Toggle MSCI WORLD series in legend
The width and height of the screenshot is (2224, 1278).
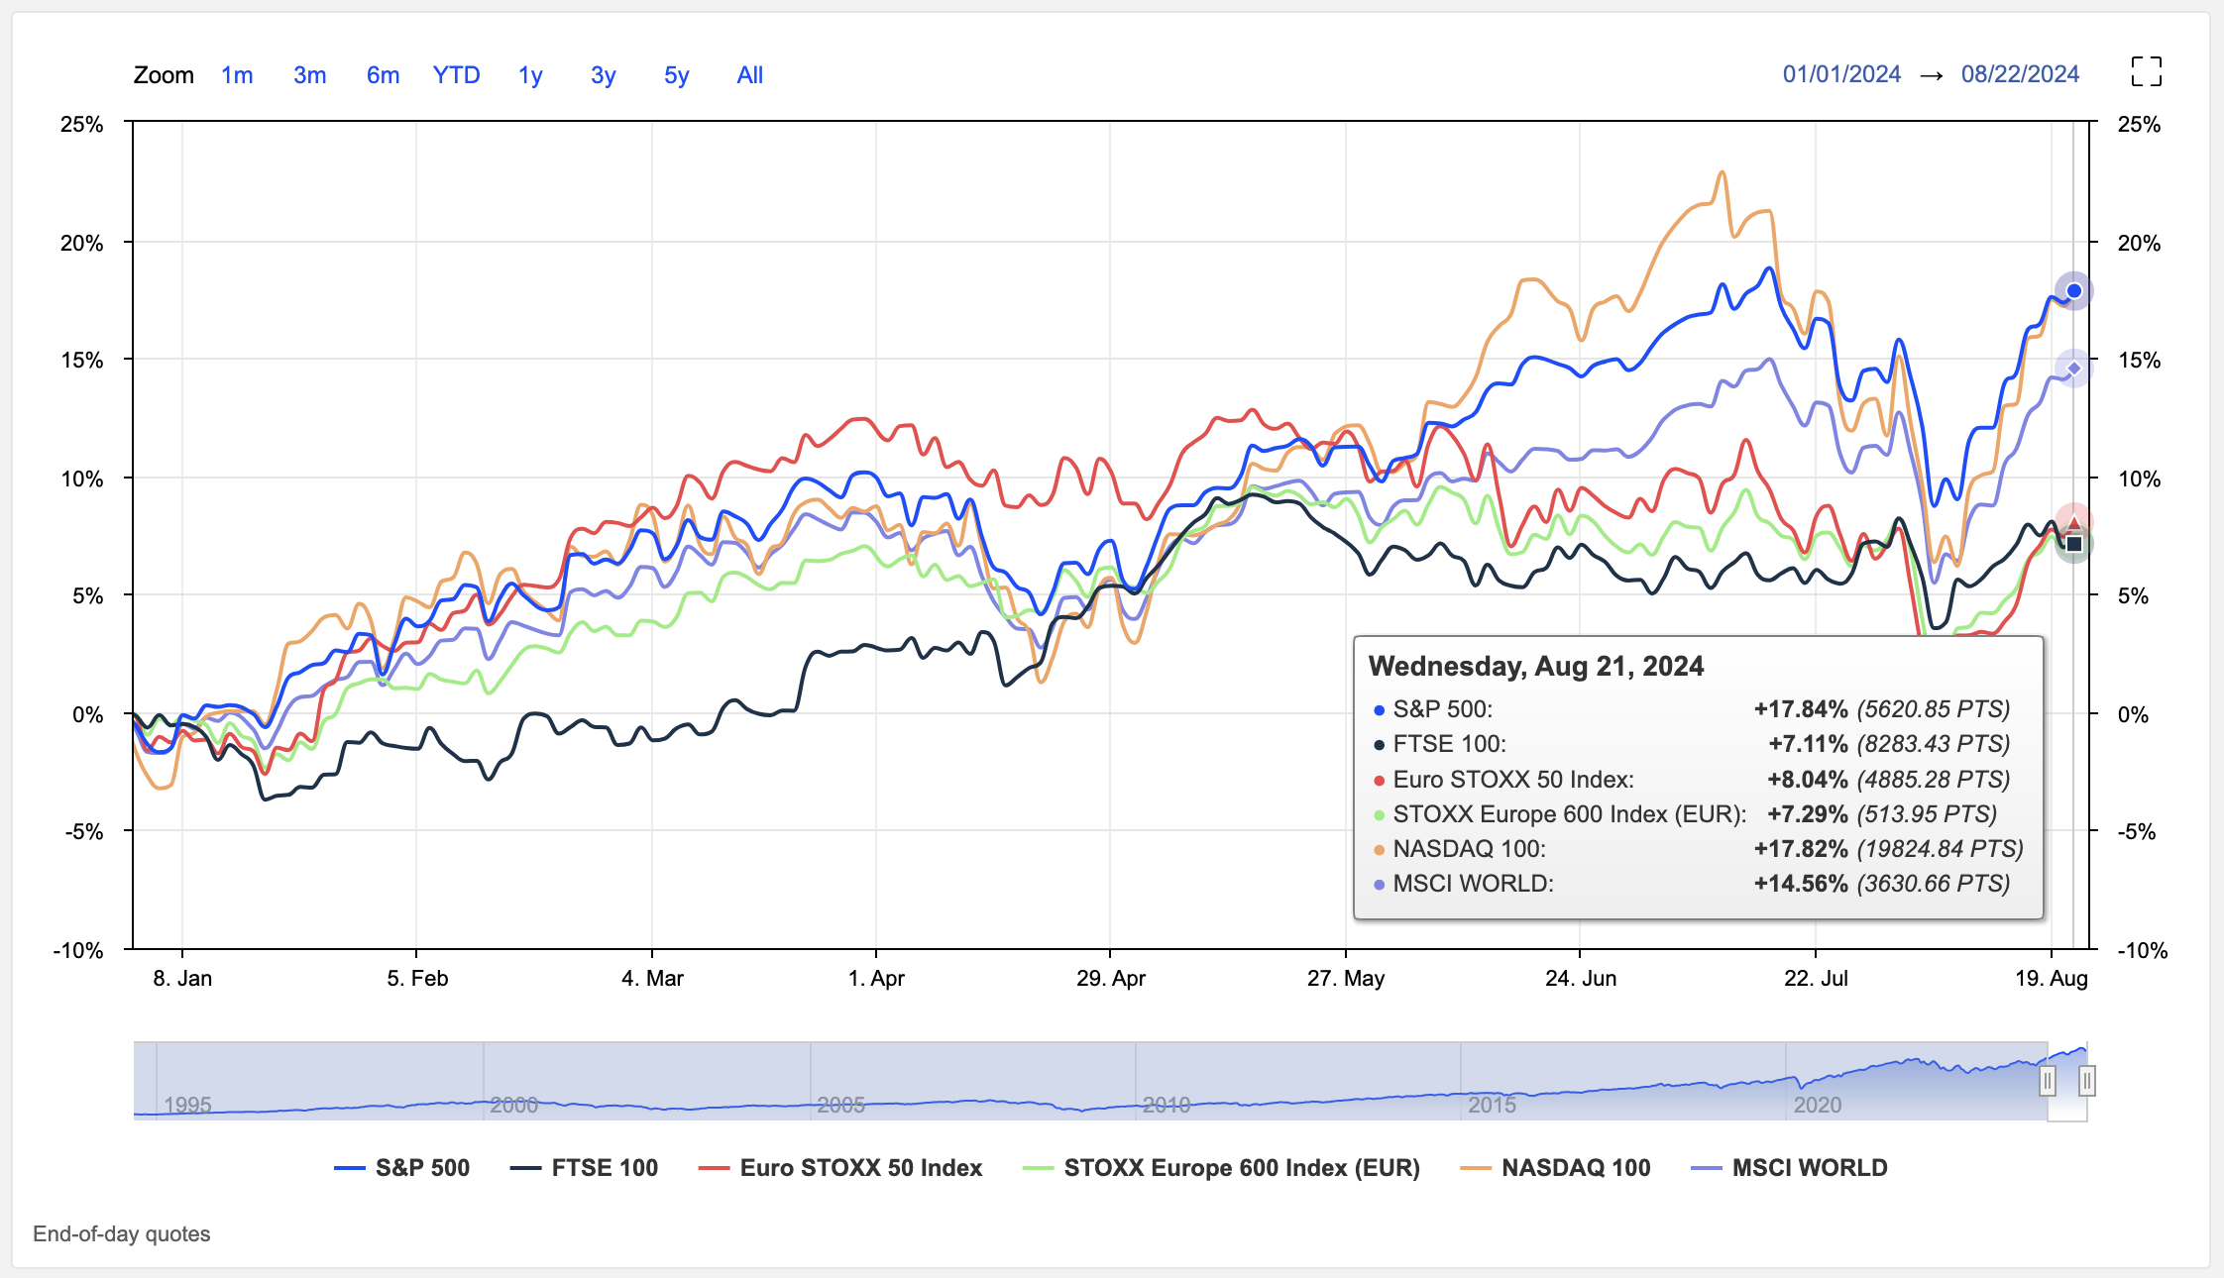[x=1790, y=1168]
